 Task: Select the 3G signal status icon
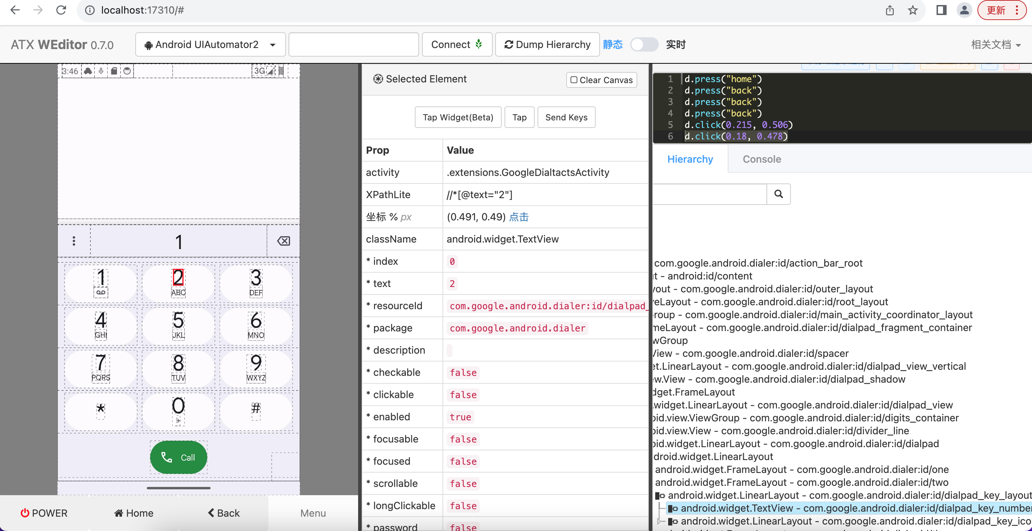(x=264, y=71)
